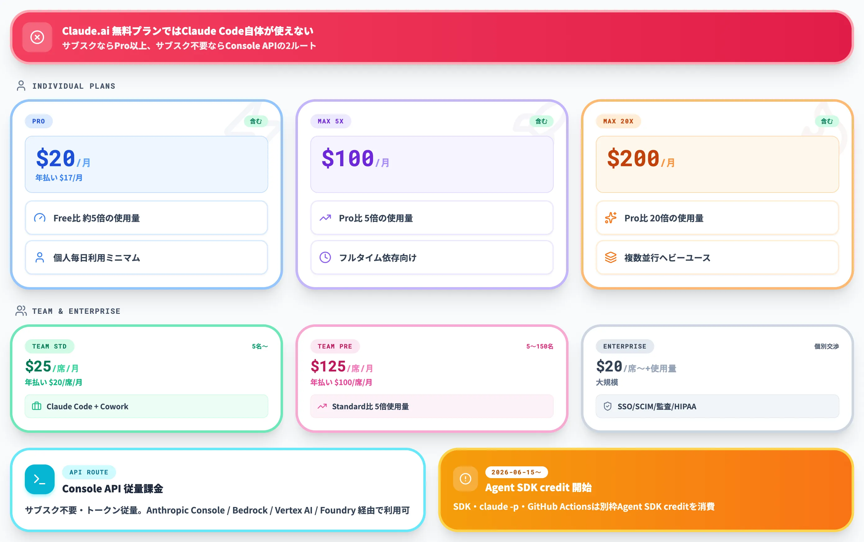The width and height of the screenshot is (864, 542).
Task: Click the 個人毎日利用ミニマム feature row
Action: [146, 257]
